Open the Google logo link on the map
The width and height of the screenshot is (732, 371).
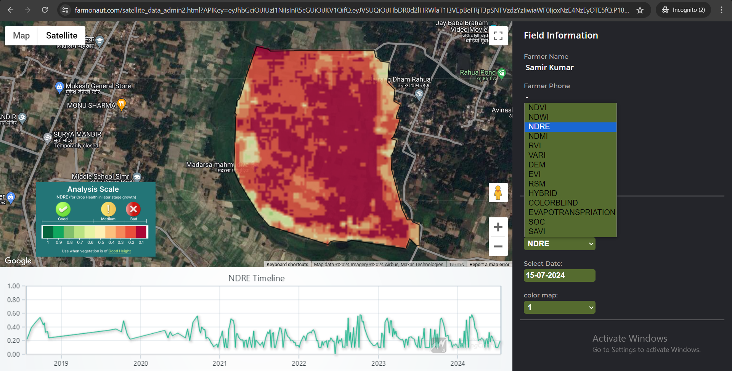[18, 261]
